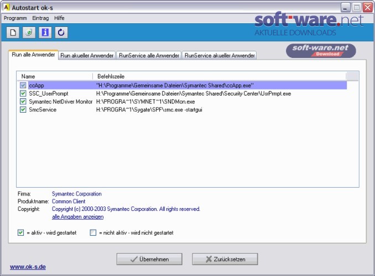375x276 pixels.
Task: Open the blue info icon
Action: 45,32
